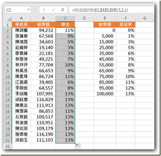Select the cell with value 110,951
This screenshot has height=156, width=161.
click(x=43, y=123)
